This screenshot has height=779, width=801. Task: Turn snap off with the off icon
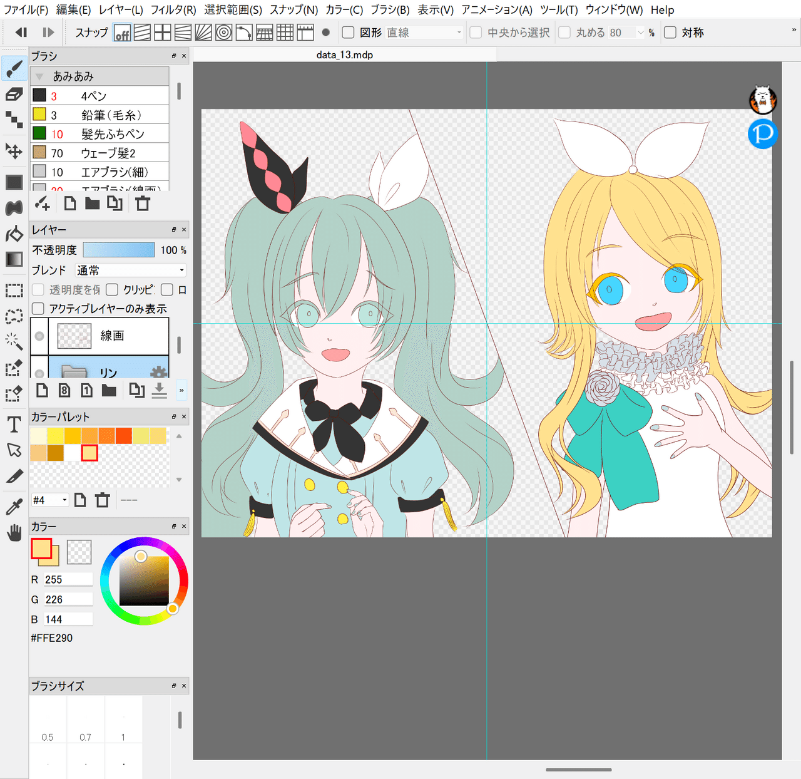(122, 33)
